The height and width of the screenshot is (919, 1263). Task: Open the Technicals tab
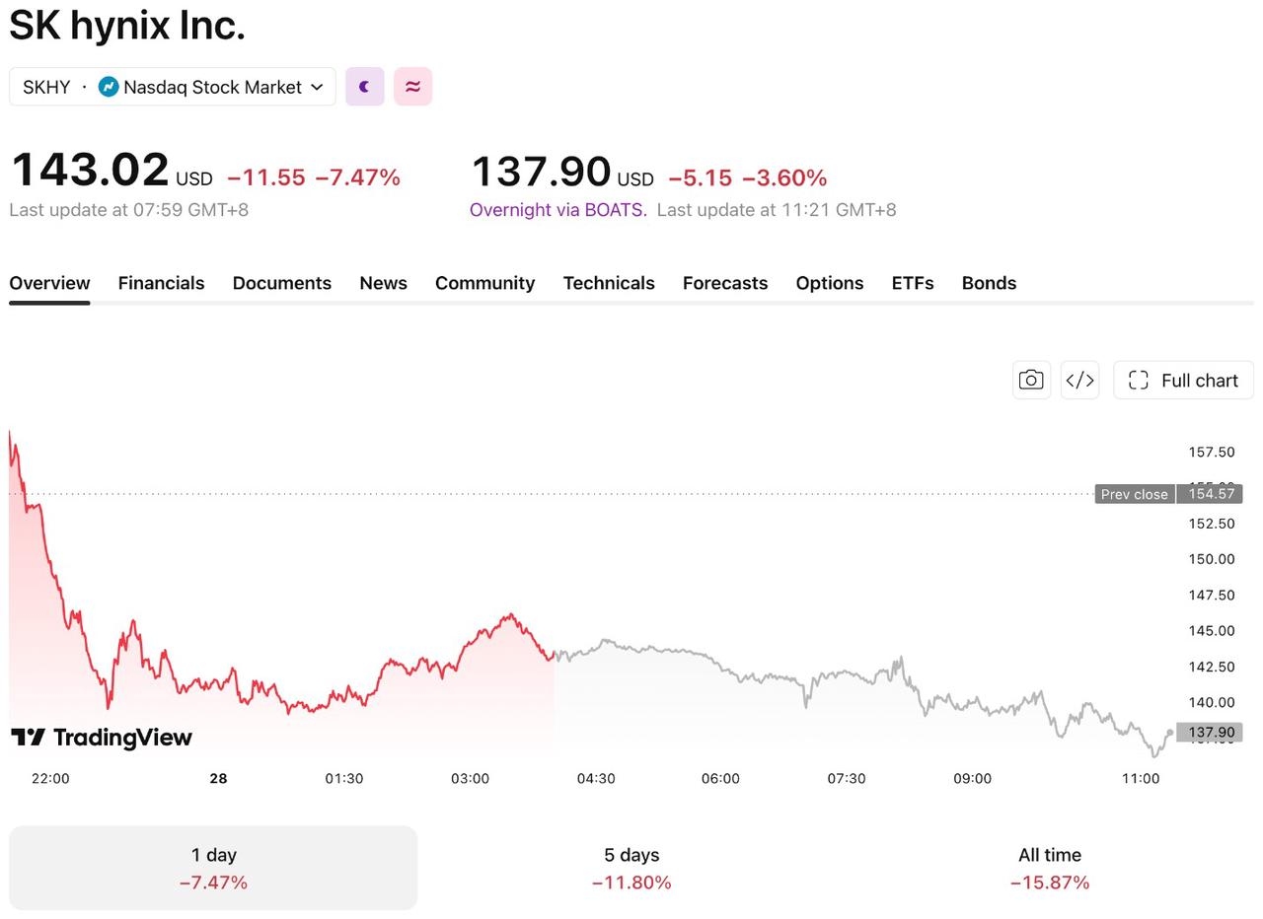(609, 283)
